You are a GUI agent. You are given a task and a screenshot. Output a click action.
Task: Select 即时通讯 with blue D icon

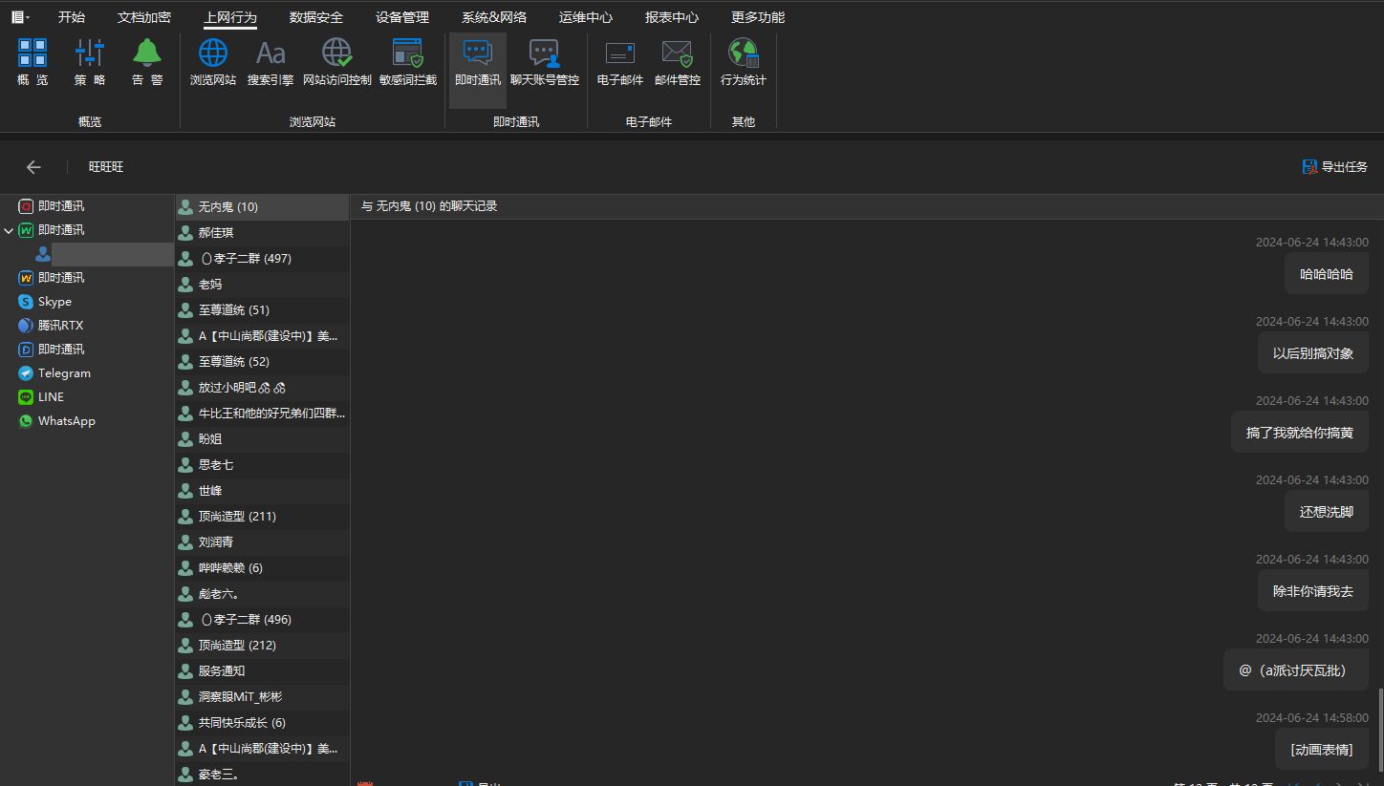coord(52,350)
